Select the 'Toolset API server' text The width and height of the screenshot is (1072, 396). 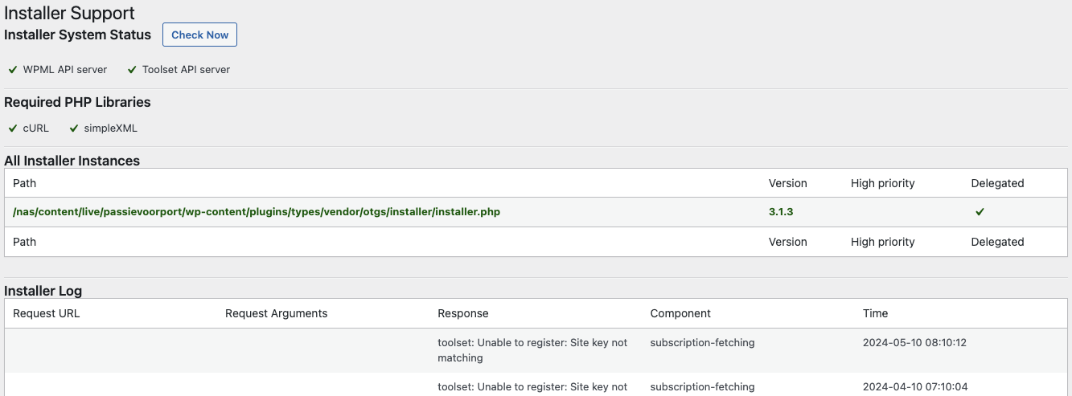point(187,70)
